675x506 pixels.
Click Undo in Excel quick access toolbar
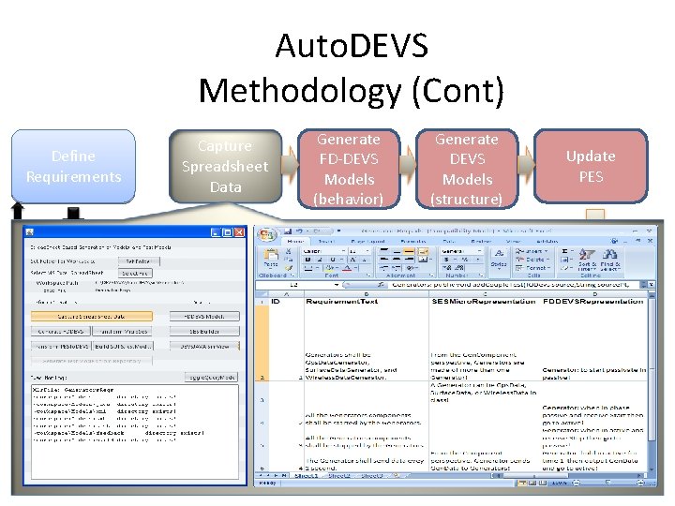coord(299,231)
